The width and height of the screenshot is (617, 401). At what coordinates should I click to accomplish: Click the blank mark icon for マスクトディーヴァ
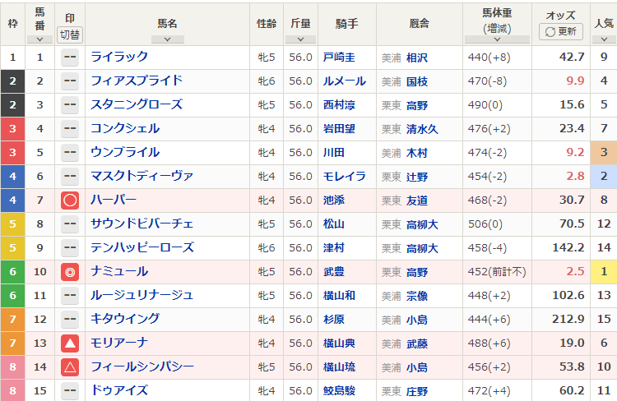click(x=70, y=177)
